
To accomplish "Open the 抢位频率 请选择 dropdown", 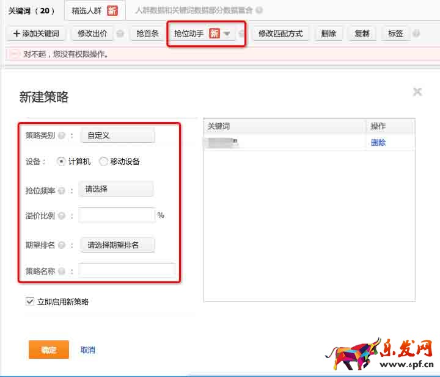I will (116, 190).
